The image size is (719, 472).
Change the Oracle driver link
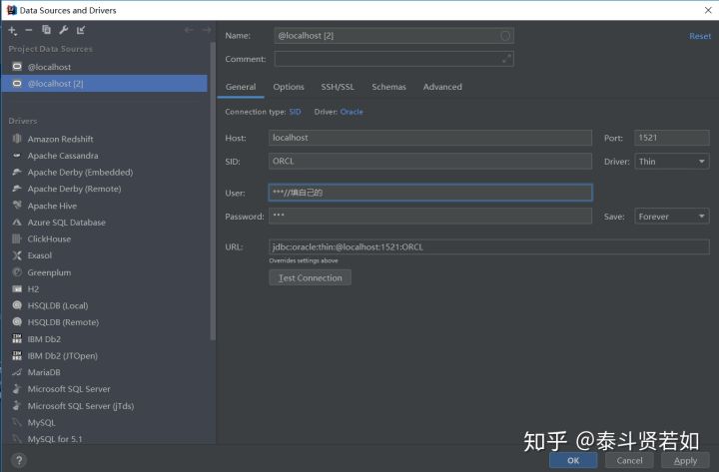[x=352, y=112]
